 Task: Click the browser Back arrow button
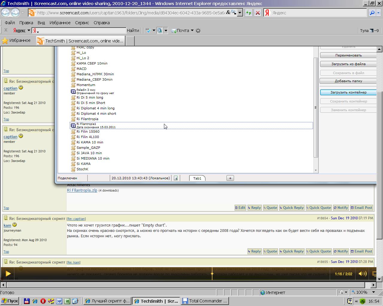(5, 13)
